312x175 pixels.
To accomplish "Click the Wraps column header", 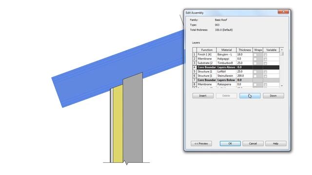I will coord(258,50).
